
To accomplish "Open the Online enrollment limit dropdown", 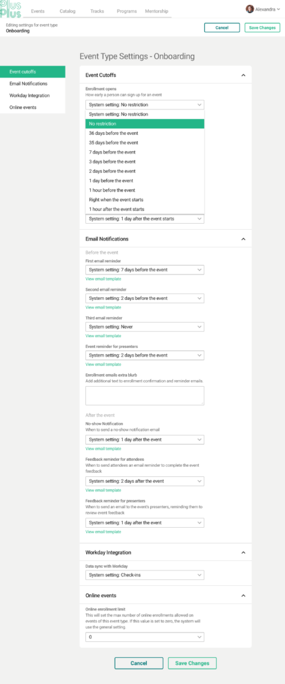I will point(145,637).
